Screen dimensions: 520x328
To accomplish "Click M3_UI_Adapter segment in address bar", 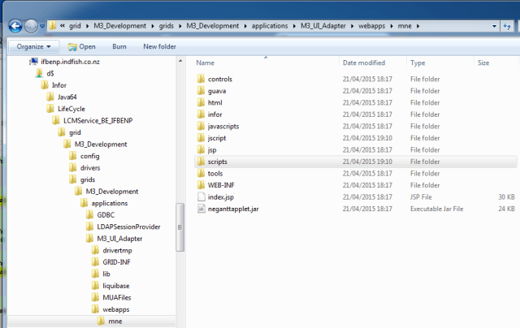I will click(327, 26).
